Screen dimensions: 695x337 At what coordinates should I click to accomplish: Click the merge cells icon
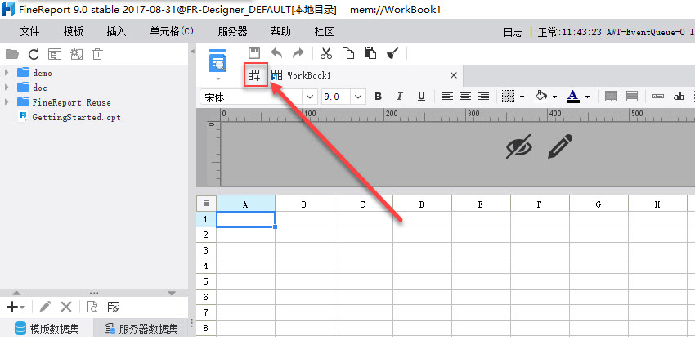click(x=611, y=97)
